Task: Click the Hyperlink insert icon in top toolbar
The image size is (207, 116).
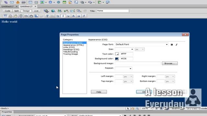Action: [x=6, y=2]
